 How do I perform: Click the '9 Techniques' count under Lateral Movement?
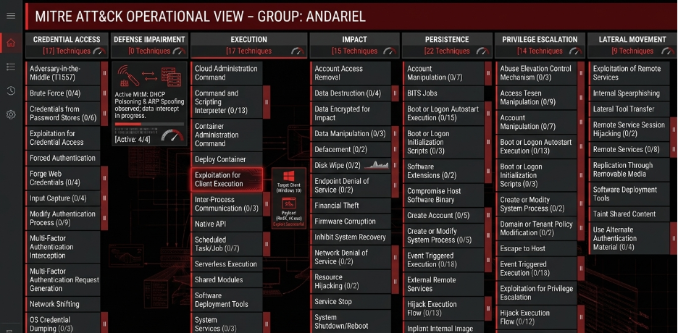(x=632, y=51)
